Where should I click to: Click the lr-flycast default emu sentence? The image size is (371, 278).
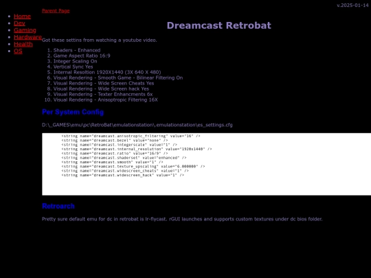tap(182, 219)
